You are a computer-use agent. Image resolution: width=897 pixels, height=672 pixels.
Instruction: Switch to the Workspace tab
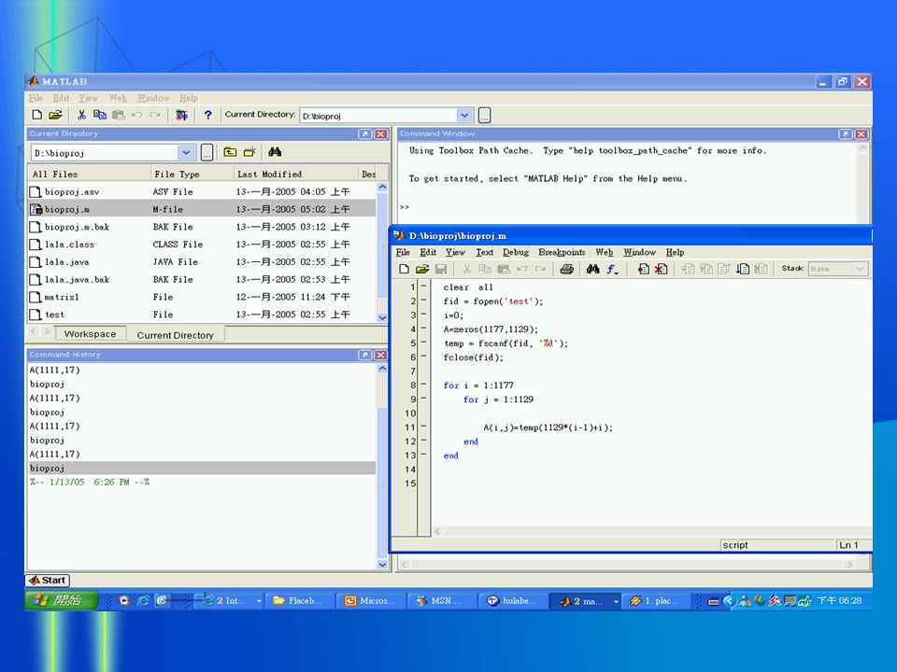point(90,334)
